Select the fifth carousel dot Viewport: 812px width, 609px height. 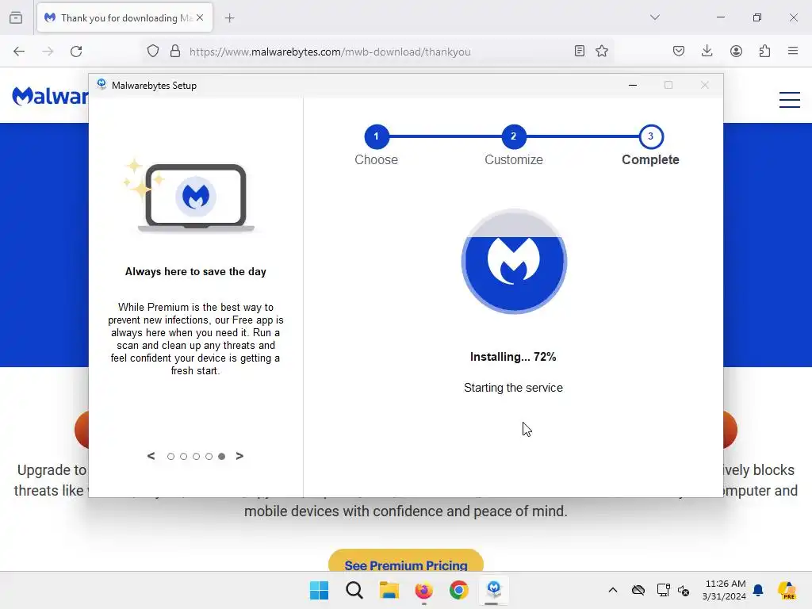(222, 456)
